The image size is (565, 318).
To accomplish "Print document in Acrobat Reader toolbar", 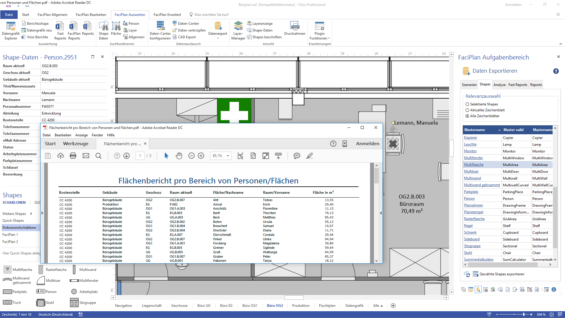I will point(73,156).
